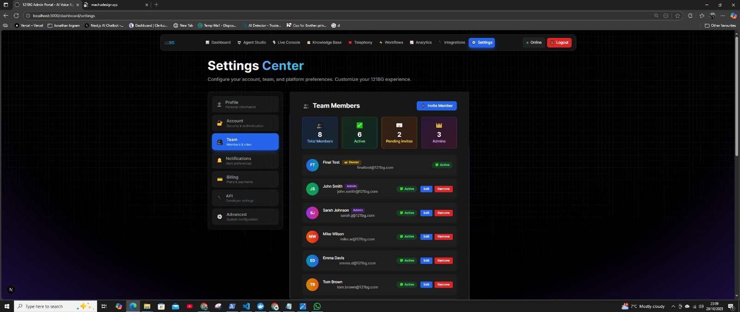Open Live Console from the navbar
Image resolution: width=740 pixels, height=312 pixels.
point(286,43)
